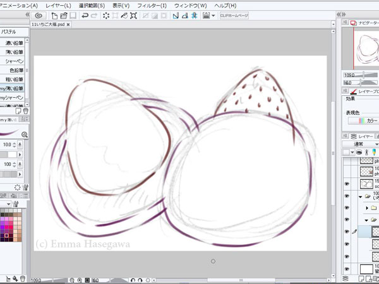Duplicate sub tool with page icon
Viewport: 379px width, 284px height.
pyautogui.click(x=18, y=111)
